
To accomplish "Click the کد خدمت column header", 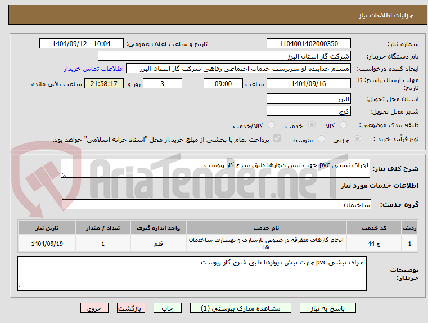I will tap(374, 228).
